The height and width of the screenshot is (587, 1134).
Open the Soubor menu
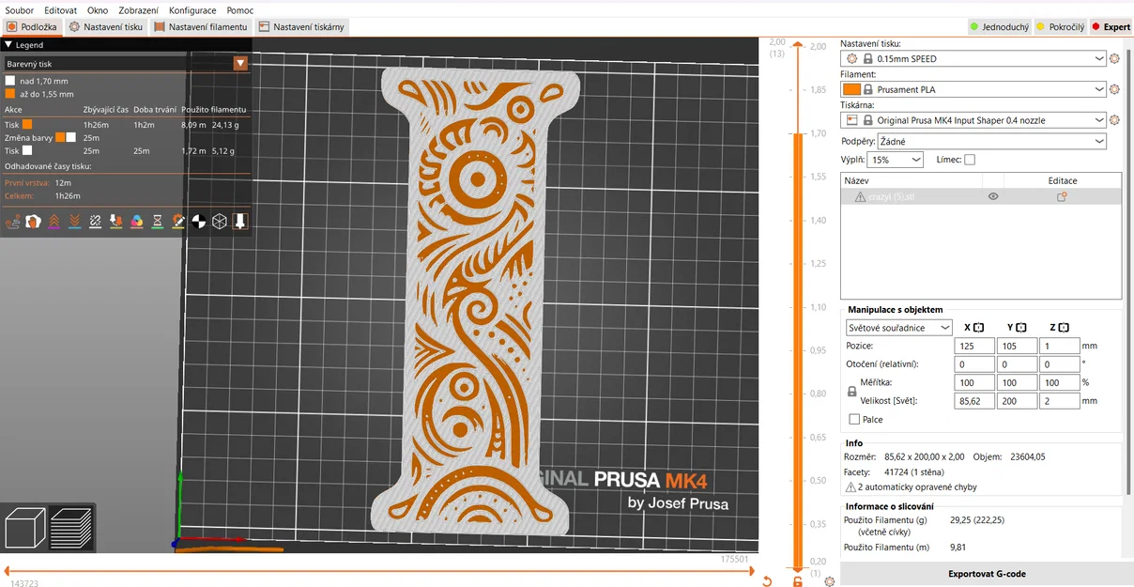[x=20, y=10]
